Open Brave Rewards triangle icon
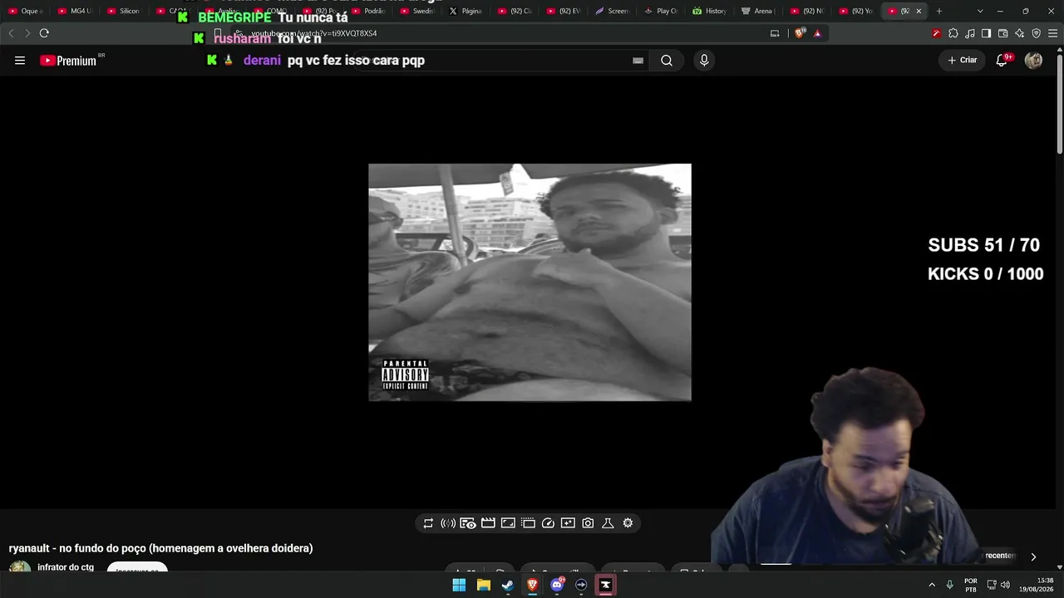The height and width of the screenshot is (598, 1064). (817, 33)
